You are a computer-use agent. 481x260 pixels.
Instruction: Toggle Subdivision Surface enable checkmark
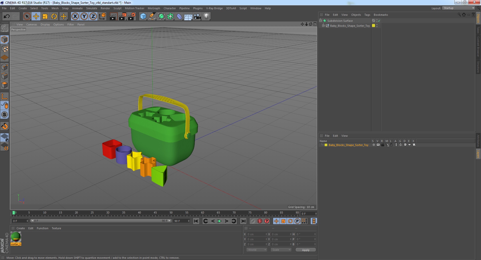[379, 21]
